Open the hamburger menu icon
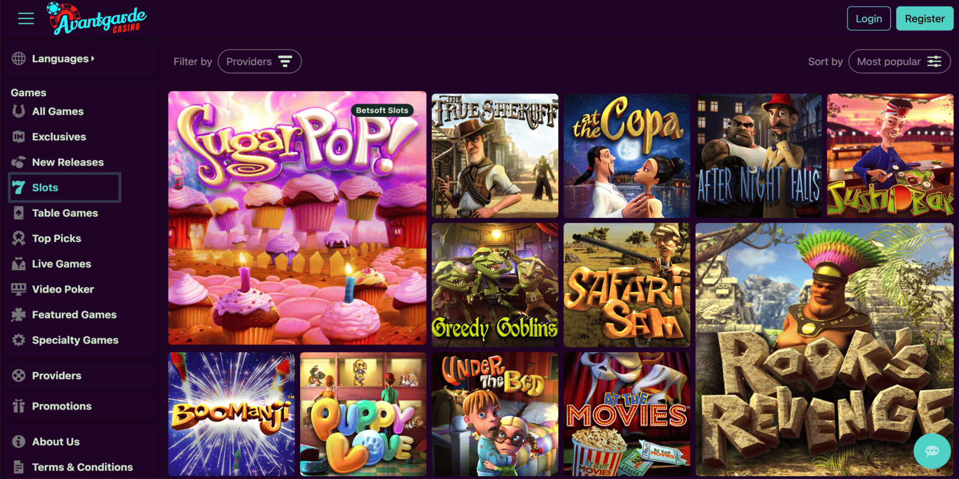 pos(26,19)
